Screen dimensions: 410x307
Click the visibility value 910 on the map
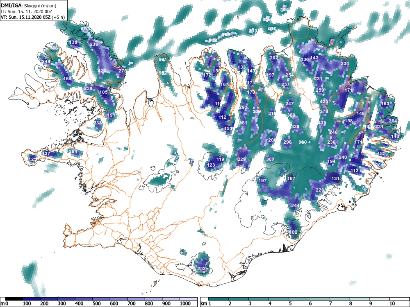coord(272,29)
